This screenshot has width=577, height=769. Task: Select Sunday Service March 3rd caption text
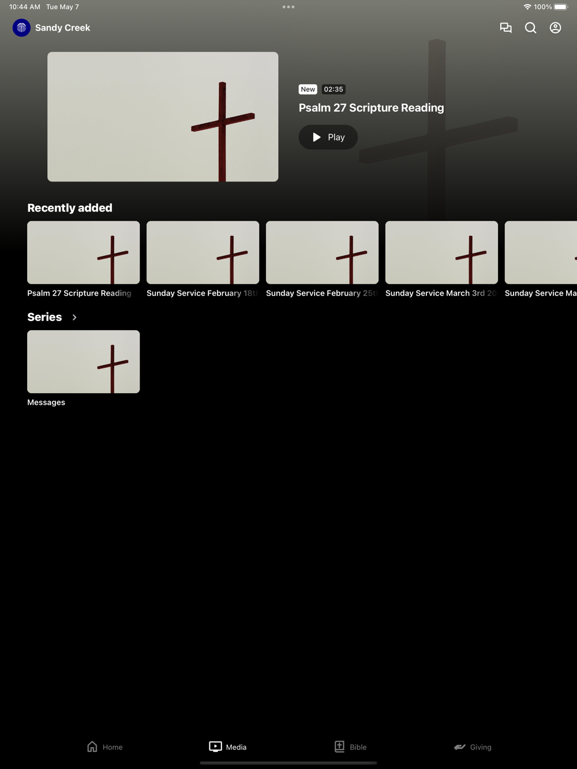point(441,293)
